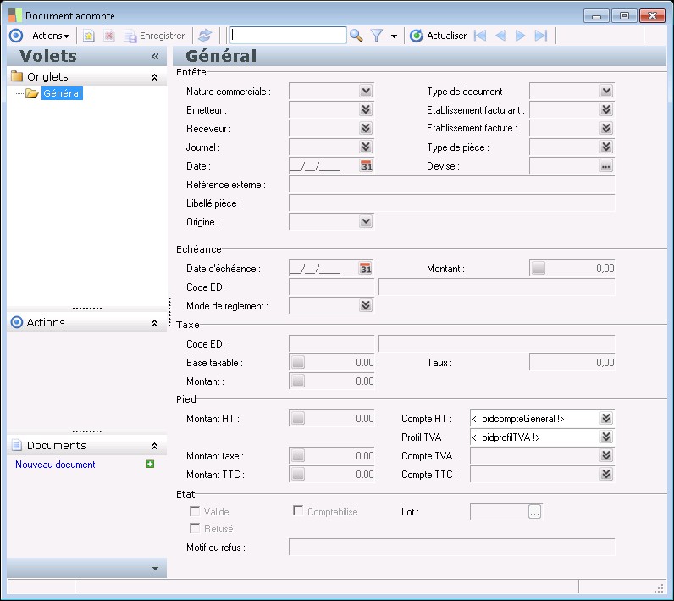The width and height of the screenshot is (674, 601).
Task: Expand the Type de document dropdown
Action: click(606, 92)
